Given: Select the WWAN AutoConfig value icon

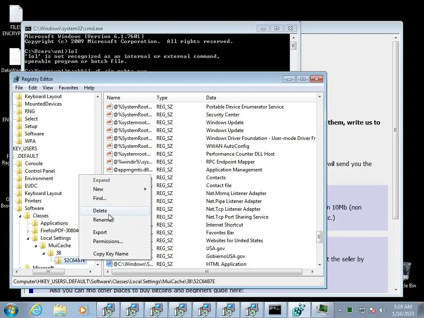Looking at the screenshot, I should tap(109, 146).
